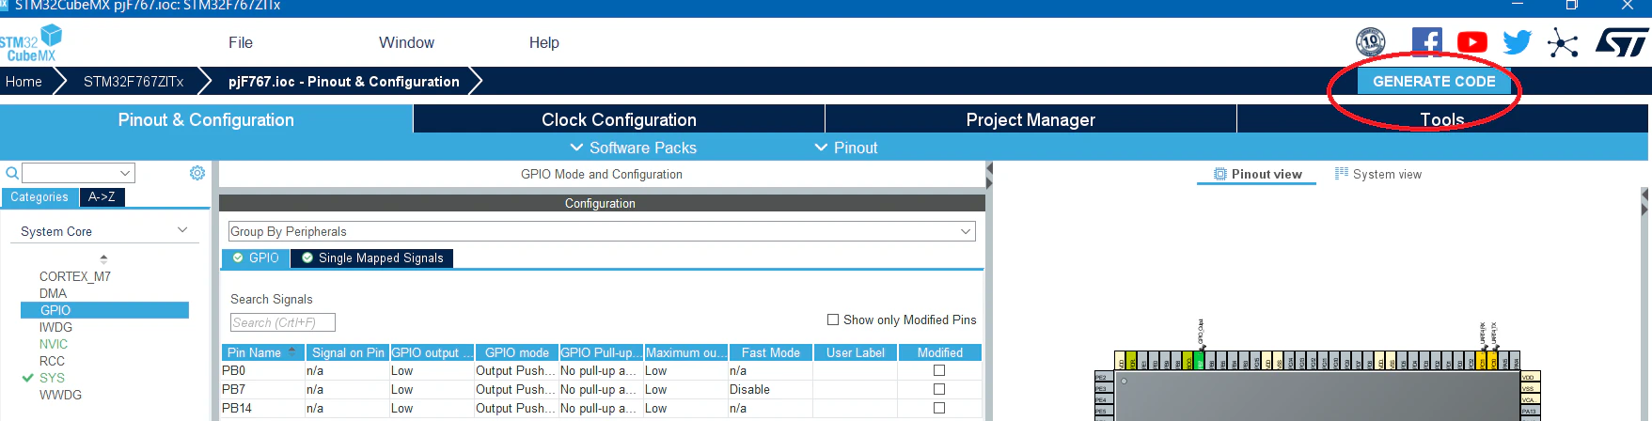This screenshot has height=421, width=1652.
Task: Select the PB7 pin name cell
Action: 262,389
